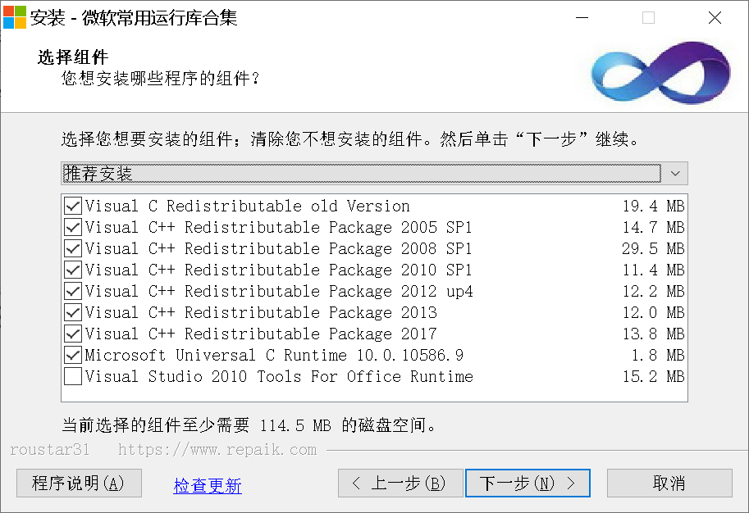Image resolution: width=749 pixels, height=513 pixels.
Task: Click the Windows logo icon in the title bar
Action: click(14, 16)
